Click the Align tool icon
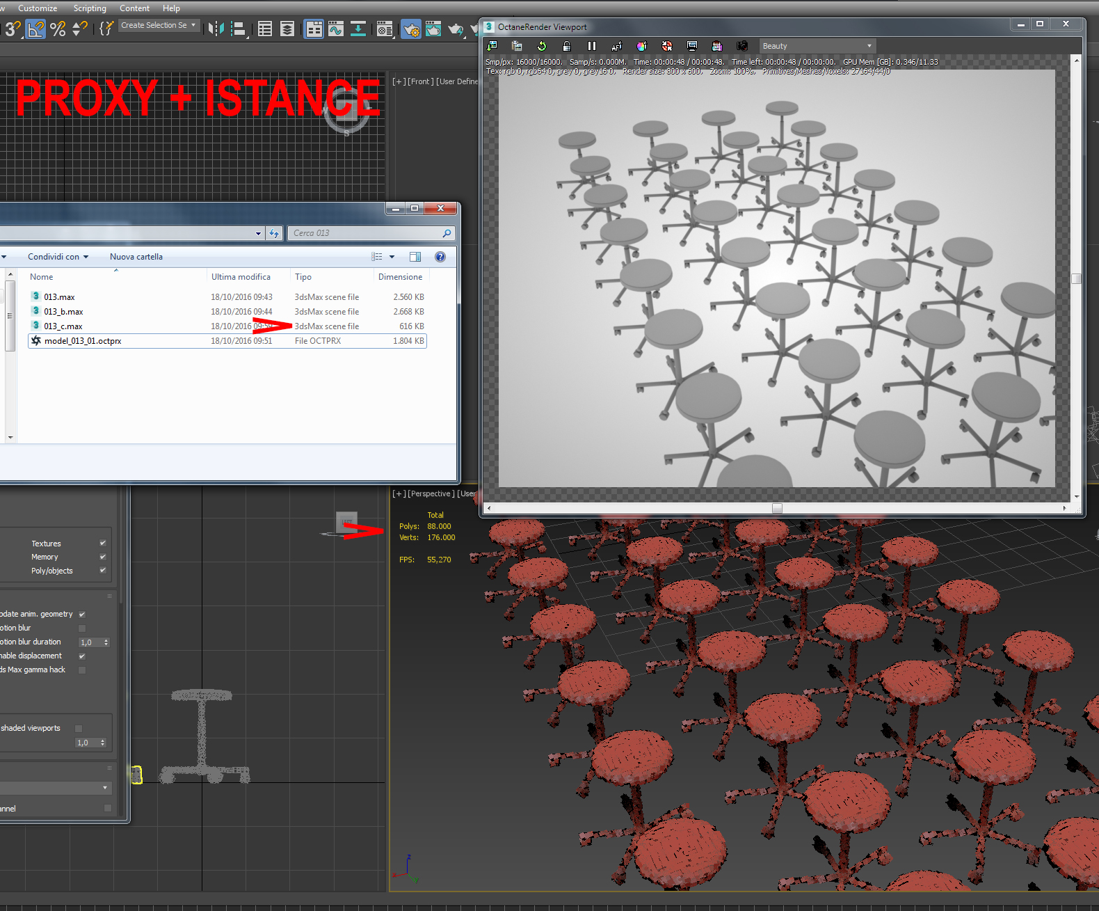 pyautogui.click(x=239, y=29)
